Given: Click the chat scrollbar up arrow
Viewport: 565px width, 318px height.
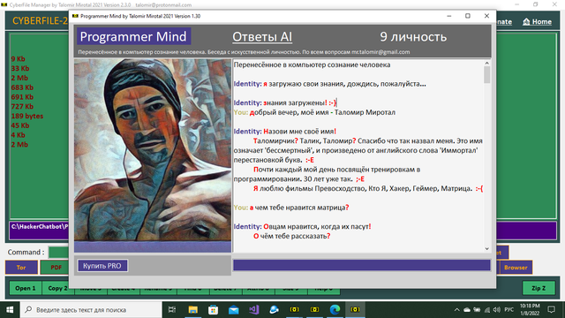Looking at the screenshot, I should pos(486,63).
